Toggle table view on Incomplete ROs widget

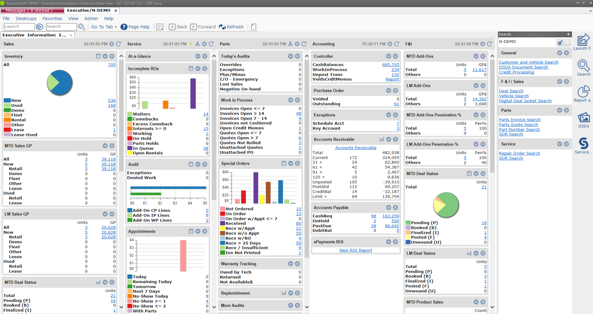coord(191,69)
